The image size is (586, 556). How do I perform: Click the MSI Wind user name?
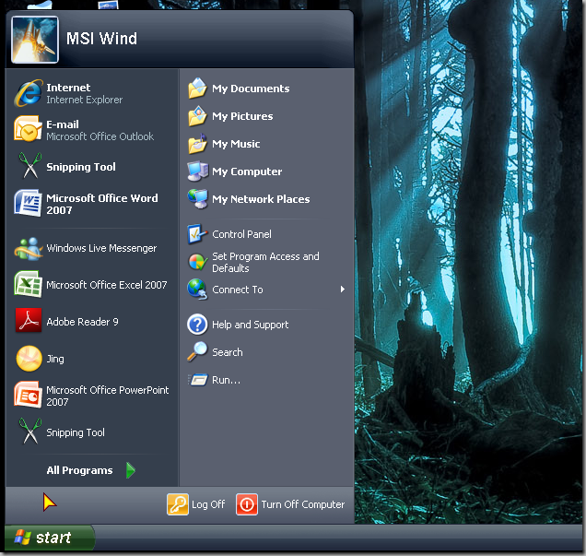pos(101,39)
